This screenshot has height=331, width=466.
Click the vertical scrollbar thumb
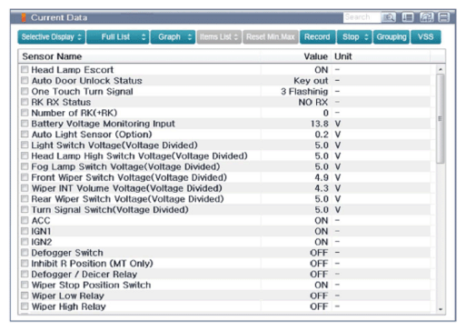441,119
